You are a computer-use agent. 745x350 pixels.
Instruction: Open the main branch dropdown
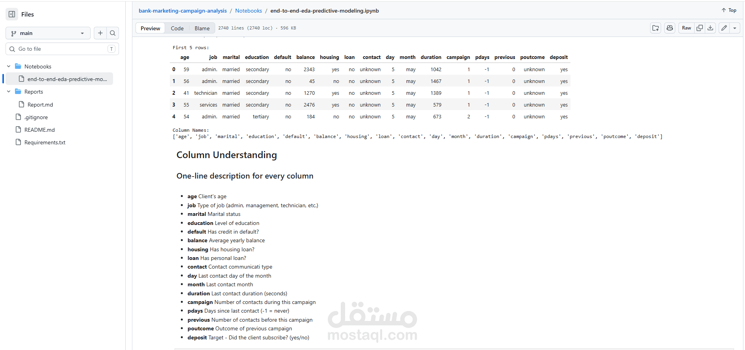(48, 33)
